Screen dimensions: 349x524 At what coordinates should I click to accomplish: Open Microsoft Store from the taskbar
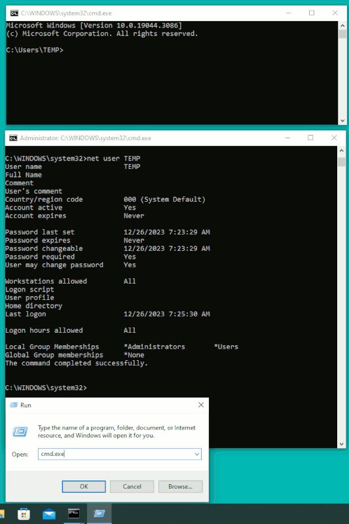click(24, 514)
